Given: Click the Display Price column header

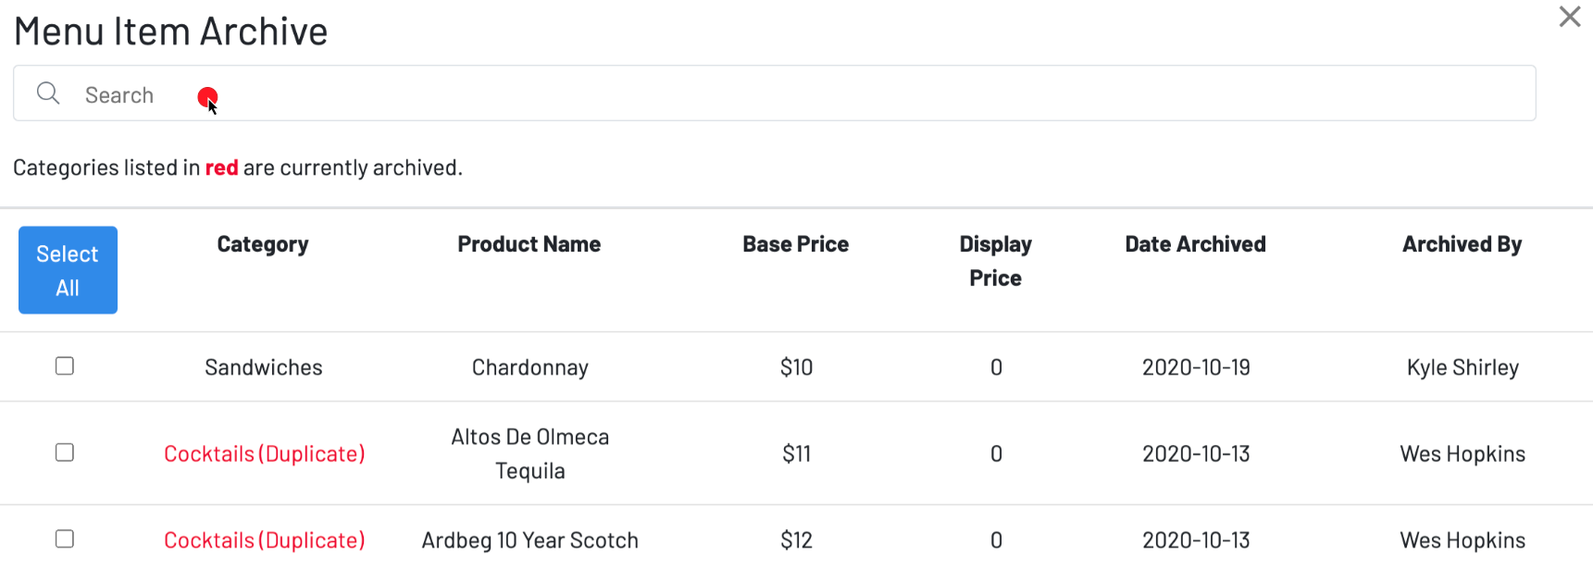Looking at the screenshot, I should click(996, 261).
